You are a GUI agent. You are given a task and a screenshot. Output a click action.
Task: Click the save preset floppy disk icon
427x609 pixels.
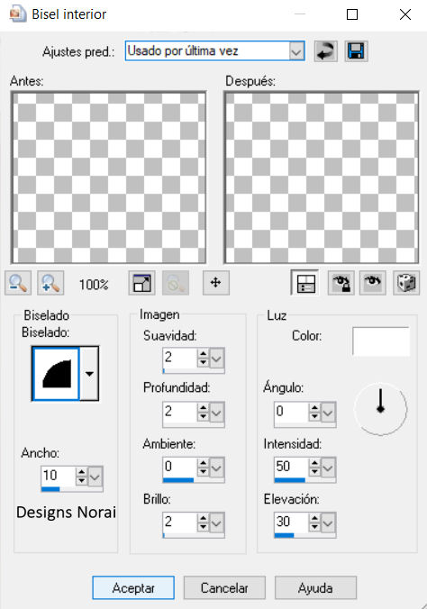pyautogui.click(x=356, y=50)
